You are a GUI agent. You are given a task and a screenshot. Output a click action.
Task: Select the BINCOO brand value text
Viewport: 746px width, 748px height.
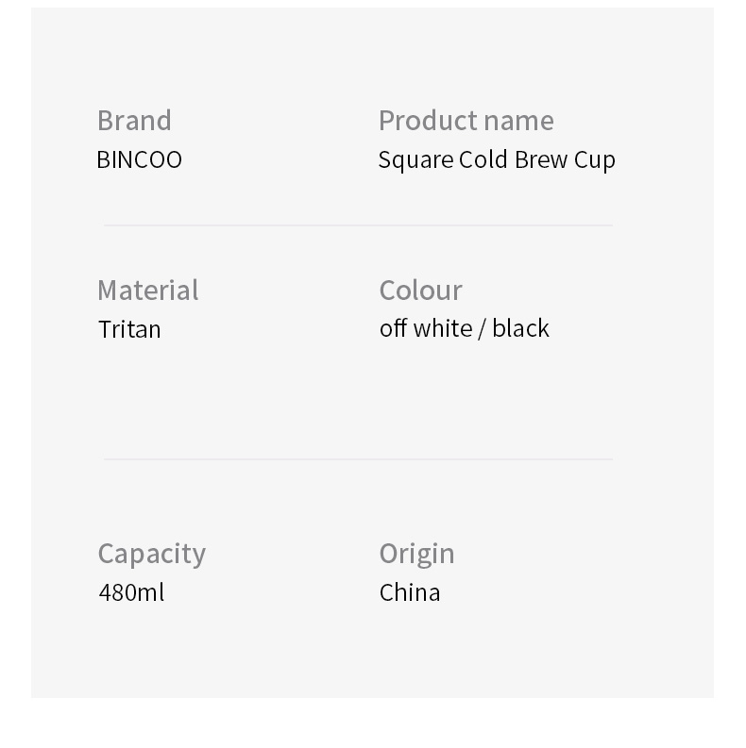(x=139, y=159)
